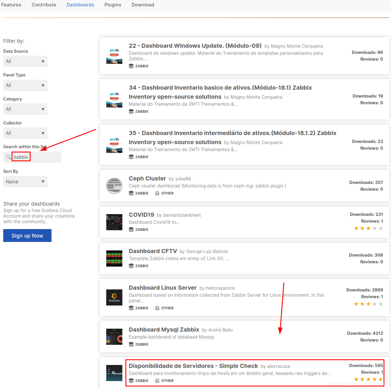Click the Disponibilidade de Servidores thumbnail
Viewport: 391px width, 389px height.
pyautogui.click(x=114, y=373)
